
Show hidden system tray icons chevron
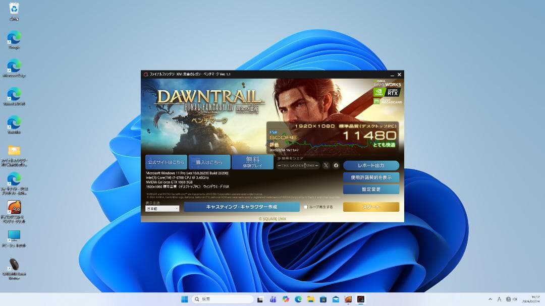[x=490, y=299]
